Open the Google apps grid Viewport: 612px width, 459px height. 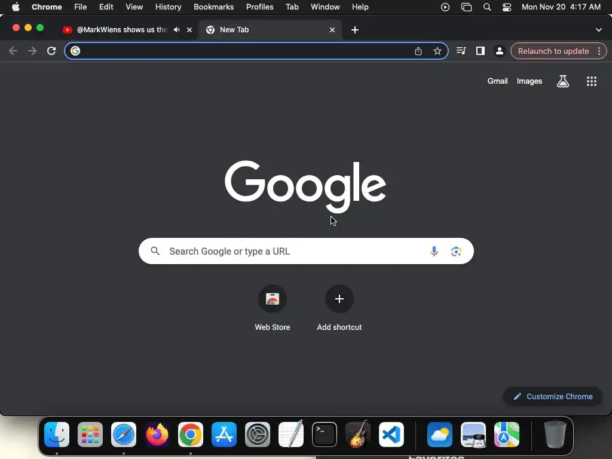tap(591, 81)
